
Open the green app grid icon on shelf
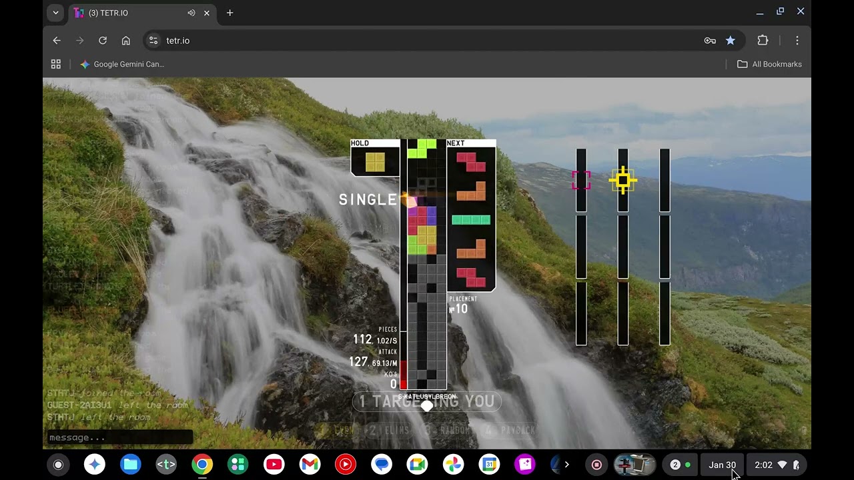click(238, 465)
